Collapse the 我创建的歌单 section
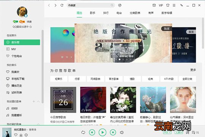205x137 pixels. [x=38, y=102]
